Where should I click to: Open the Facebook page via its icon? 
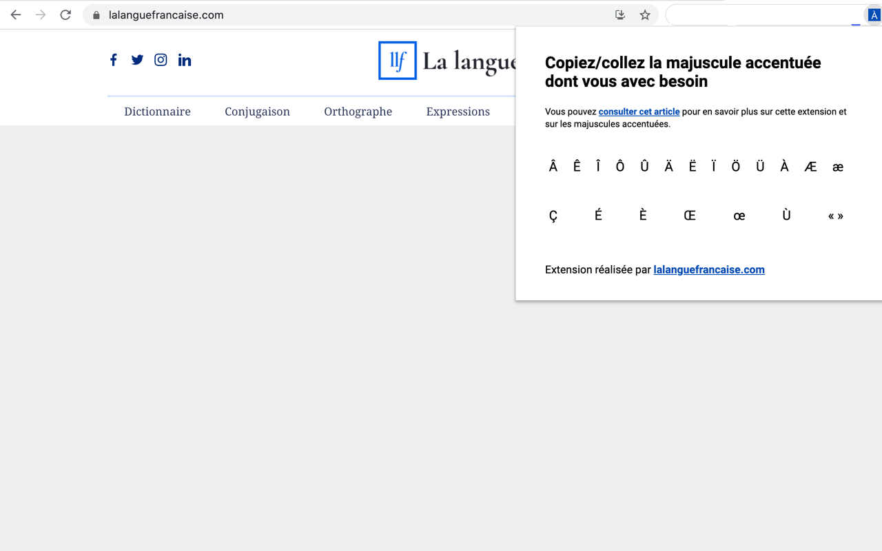113,60
